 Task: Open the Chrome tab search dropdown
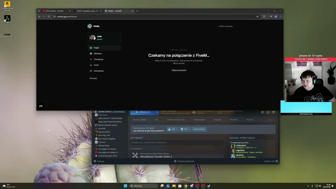tap(39, 11)
